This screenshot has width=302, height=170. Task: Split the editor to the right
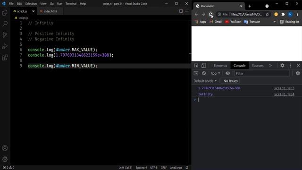[x=181, y=11]
